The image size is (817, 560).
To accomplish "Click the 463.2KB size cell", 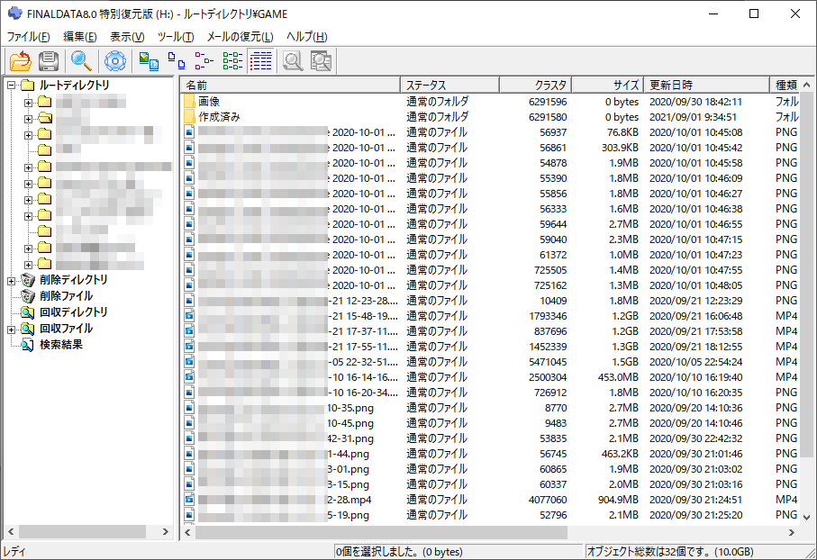I will tap(620, 453).
